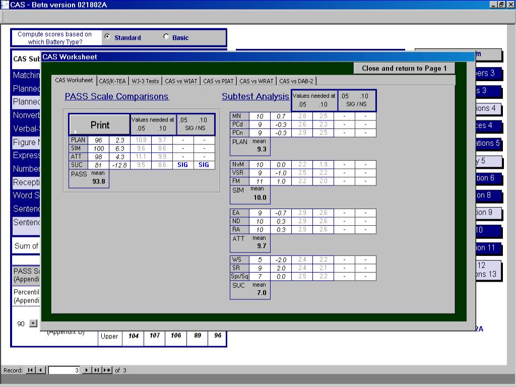516x387 pixels.
Task: Click the record number field
Action: pyautogui.click(x=64, y=370)
